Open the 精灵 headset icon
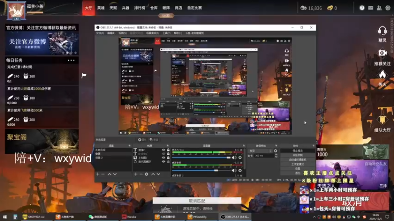394x221 pixels. tap(382, 31)
